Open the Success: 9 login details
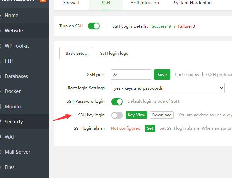The image size is (232, 178). coord(161,26)
